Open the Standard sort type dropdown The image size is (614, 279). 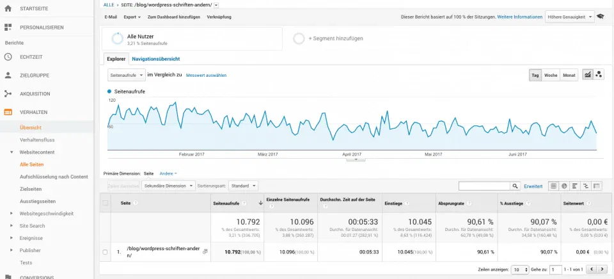[x=243, y=186]
